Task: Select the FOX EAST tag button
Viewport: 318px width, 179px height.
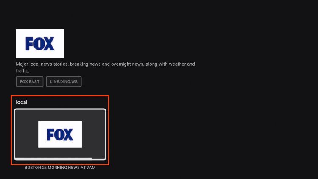Action: click(30, 81)
